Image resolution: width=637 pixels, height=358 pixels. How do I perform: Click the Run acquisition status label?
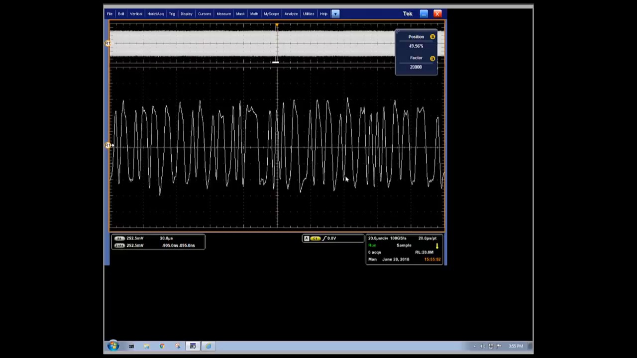(372, 245)
